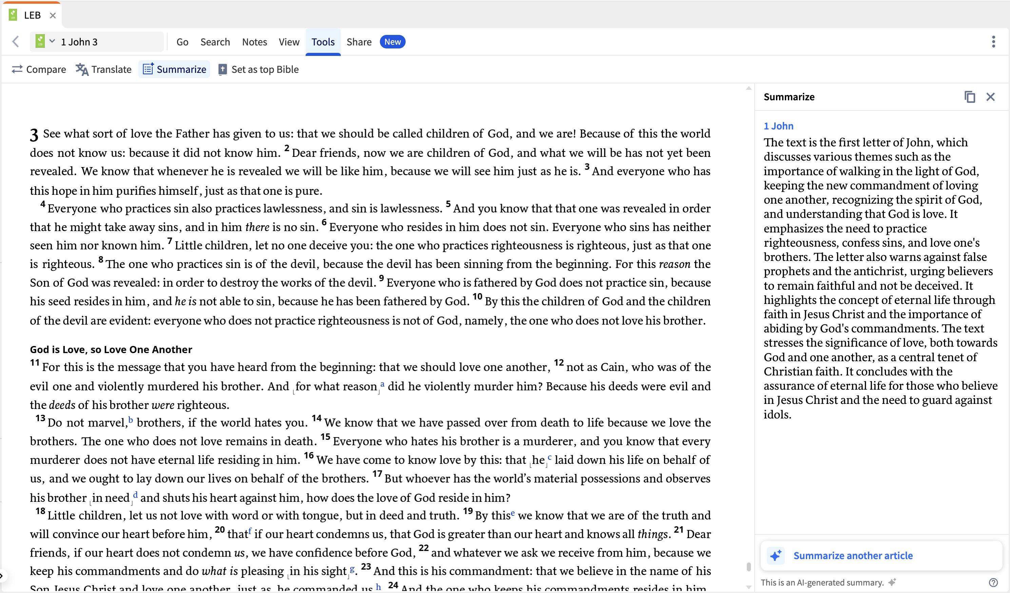Open footnote b after 'Do not marvel'
Image resolution: width=1010 pixels, height=593 pixels.
pos(130,420)
